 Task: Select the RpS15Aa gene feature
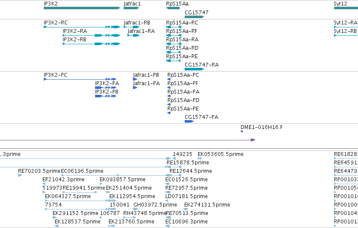pyautogui.click(x=173, y=8)
